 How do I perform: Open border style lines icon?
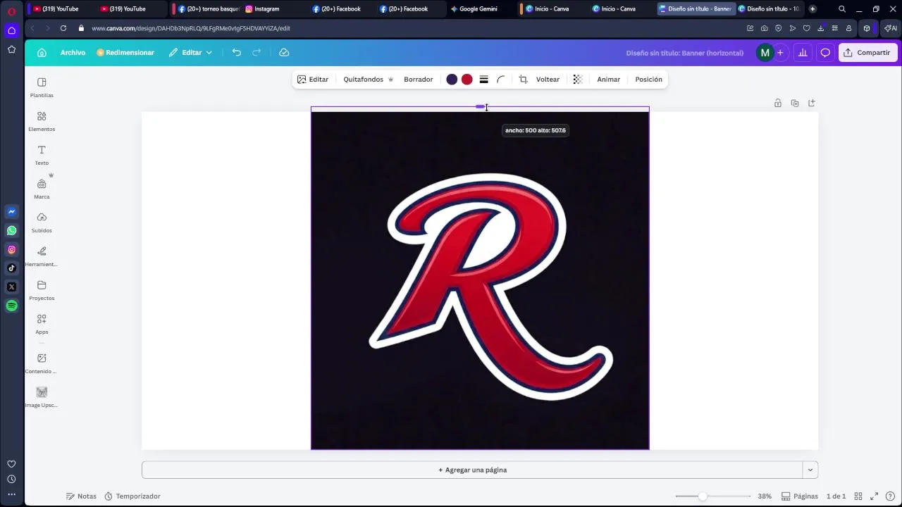484,80
